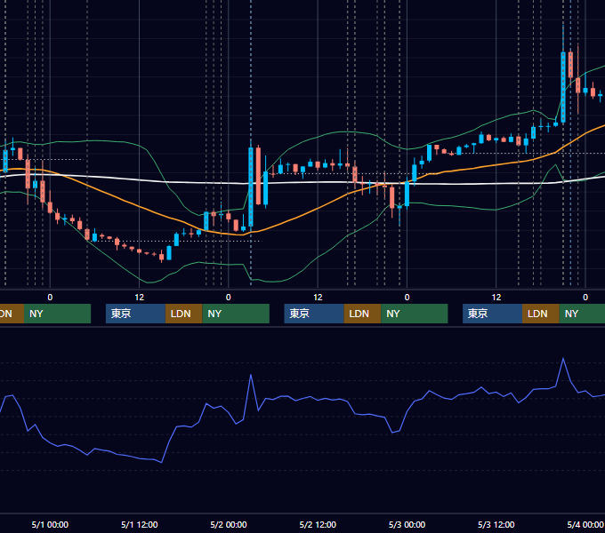The width and height of the screenshot is (605, 533).
Task: Select the NY session block spanning 5/1 00:00
Action: (57, 314)
